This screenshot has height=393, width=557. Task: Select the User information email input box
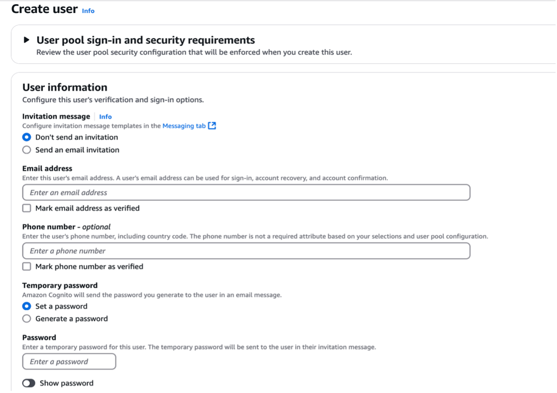tap(185, 191)
